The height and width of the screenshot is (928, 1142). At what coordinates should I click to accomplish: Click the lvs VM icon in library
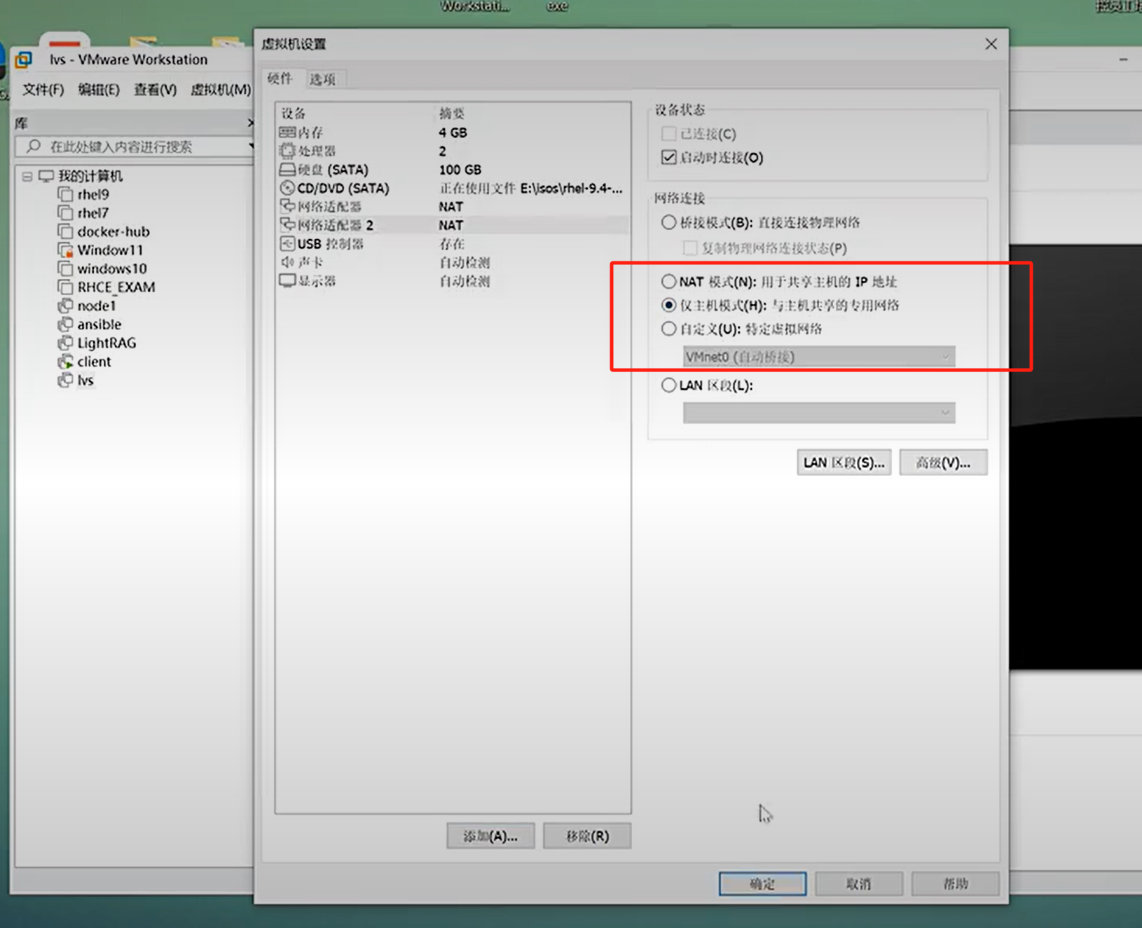click(65, 380)
